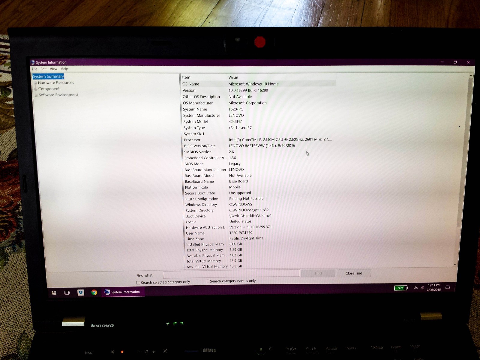The width and height of the screenshot is (480, 360).
Task: Open the Help menu
Action: point(64,69)
